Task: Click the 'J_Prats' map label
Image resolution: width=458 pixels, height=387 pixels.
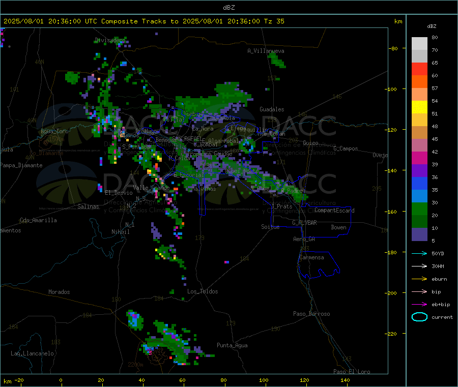Action: [281, 206]
